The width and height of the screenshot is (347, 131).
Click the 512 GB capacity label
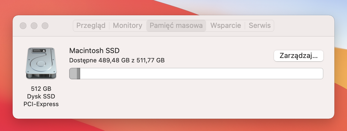click(x=41, y=89)
